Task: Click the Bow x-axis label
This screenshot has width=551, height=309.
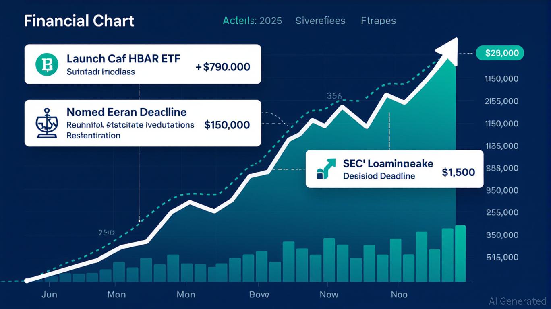Action: (x=259, y=294)
